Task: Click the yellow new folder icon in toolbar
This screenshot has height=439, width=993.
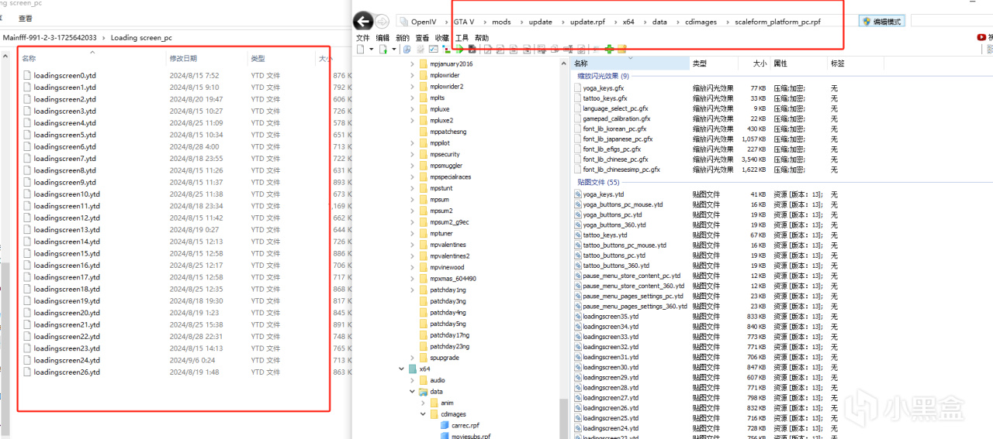Action: click(x=621, y=49)
